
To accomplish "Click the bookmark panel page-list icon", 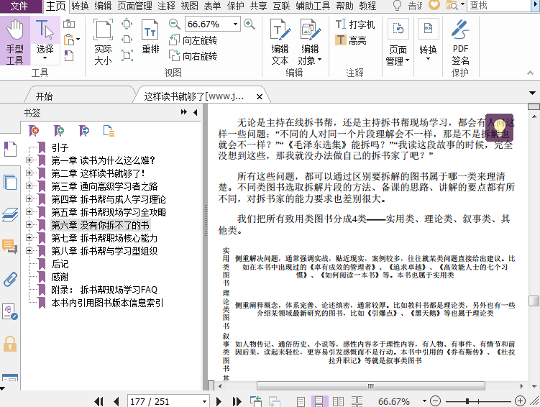I will pyautogui.click(x=109, y=131).
